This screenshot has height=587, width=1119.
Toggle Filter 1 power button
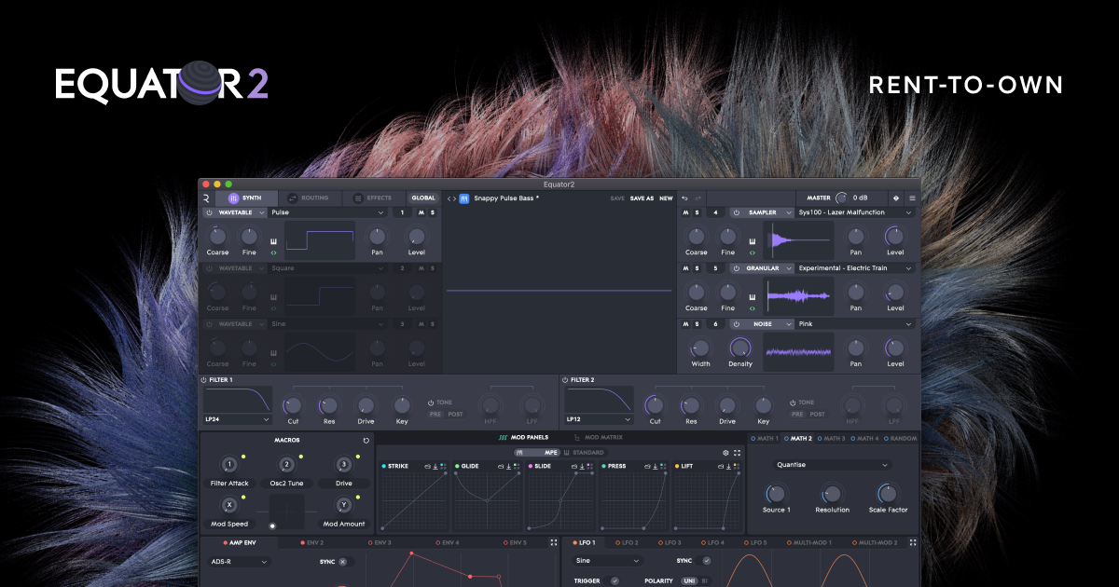tap(204, 380)
